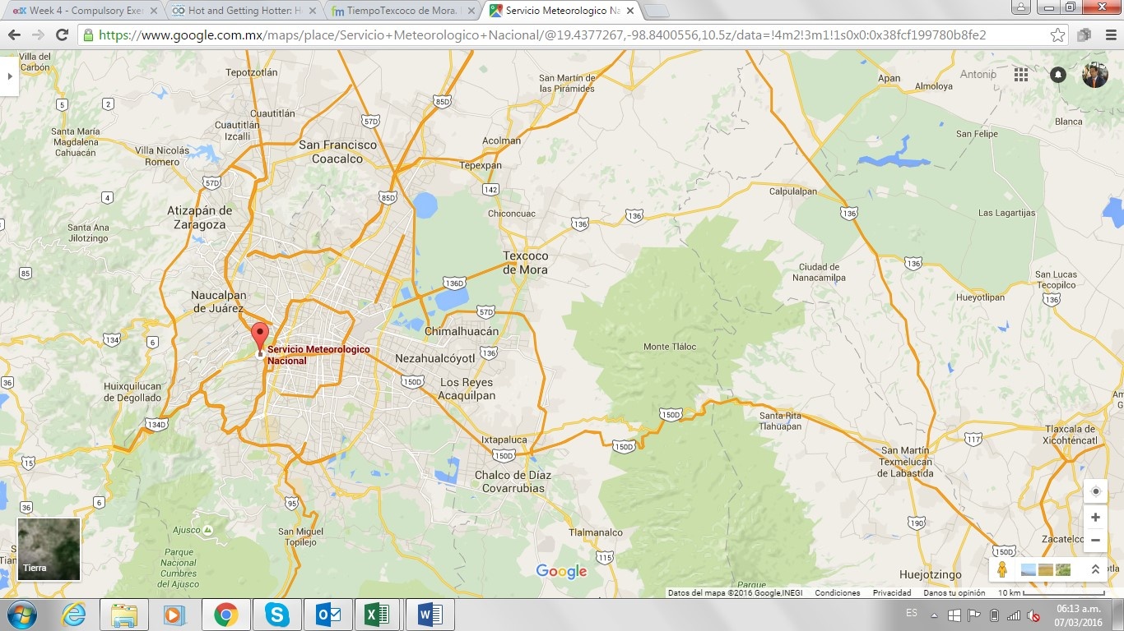Switch map to Tierra satellite view
The image size is (1124, 631).
click(49, 549)
